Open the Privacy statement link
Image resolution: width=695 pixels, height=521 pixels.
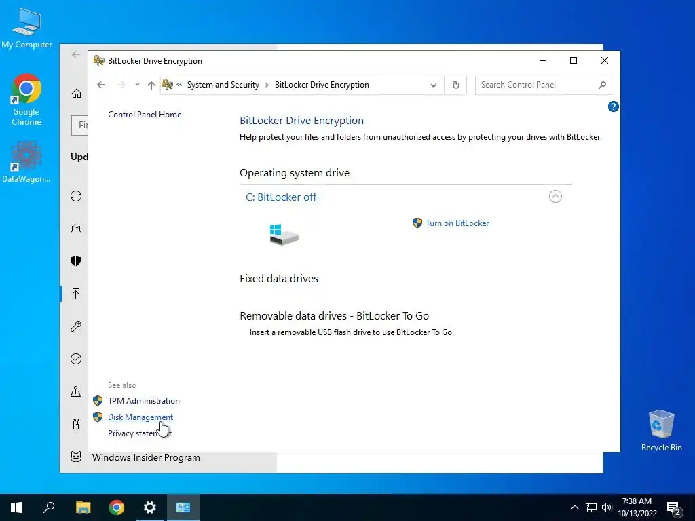pyautogui.click(x=140, y=433)
